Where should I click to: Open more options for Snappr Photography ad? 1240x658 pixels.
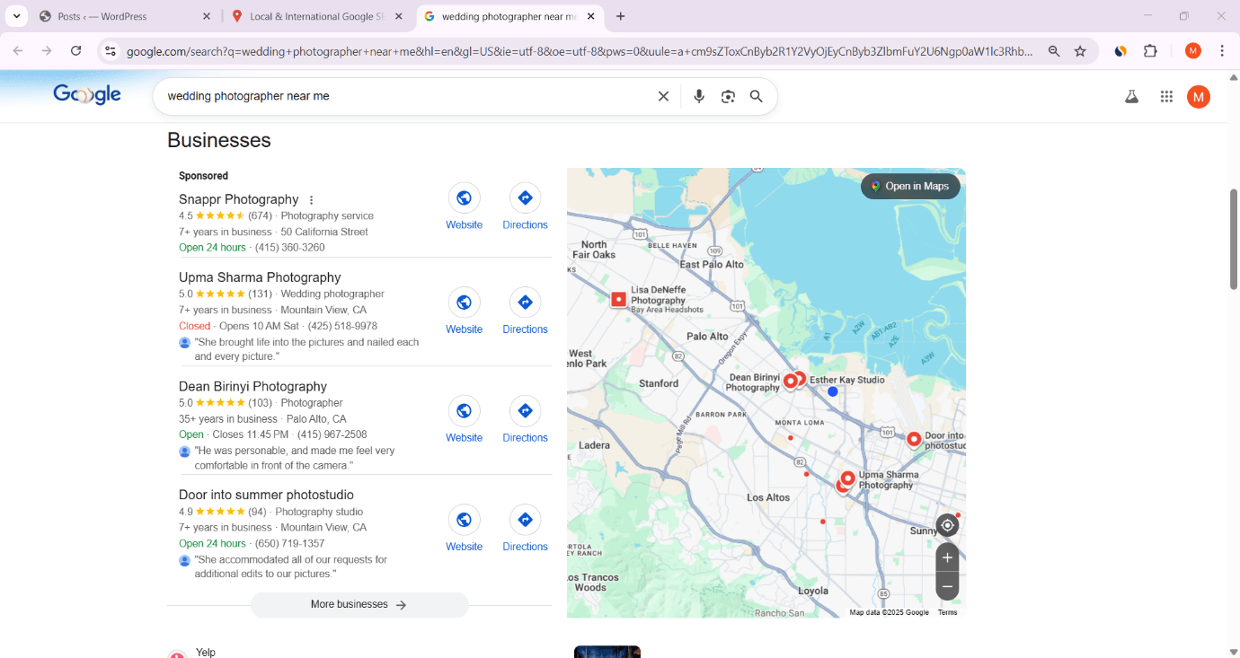(312, 200)
